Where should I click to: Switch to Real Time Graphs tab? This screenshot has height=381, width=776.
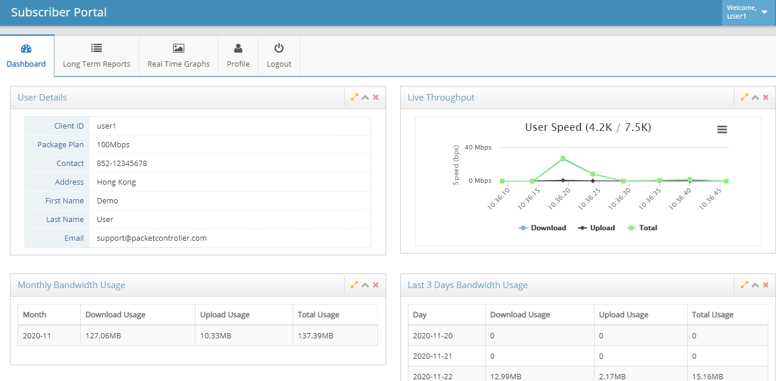[x=178, y=56]
